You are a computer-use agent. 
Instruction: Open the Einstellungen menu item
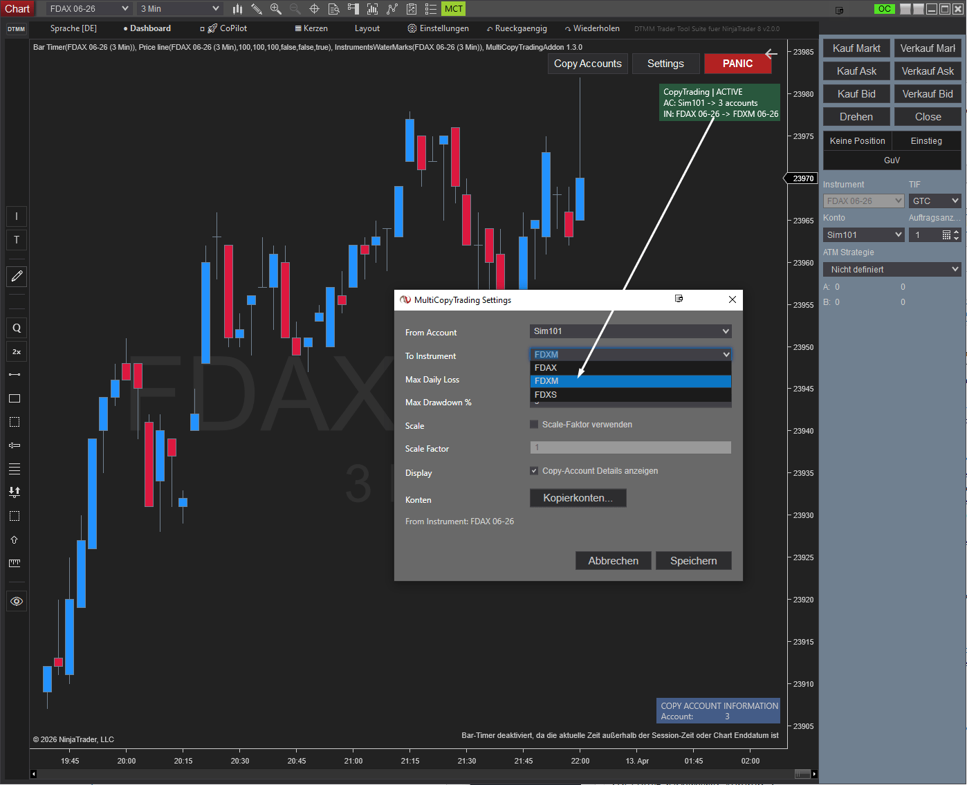(439, 28)
